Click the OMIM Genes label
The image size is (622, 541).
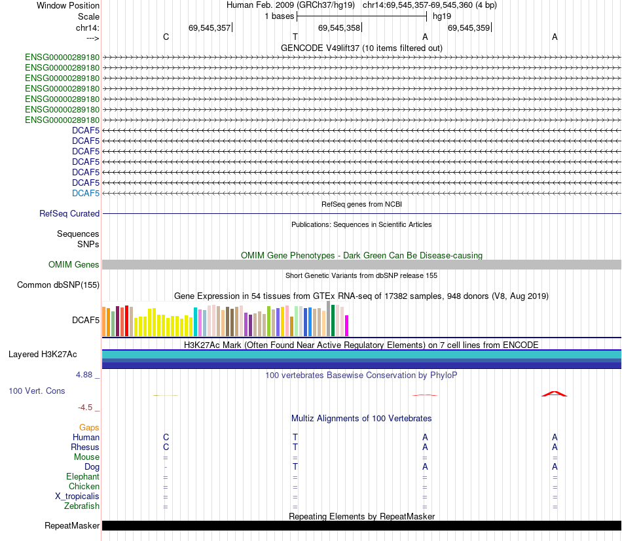(73, 264)
